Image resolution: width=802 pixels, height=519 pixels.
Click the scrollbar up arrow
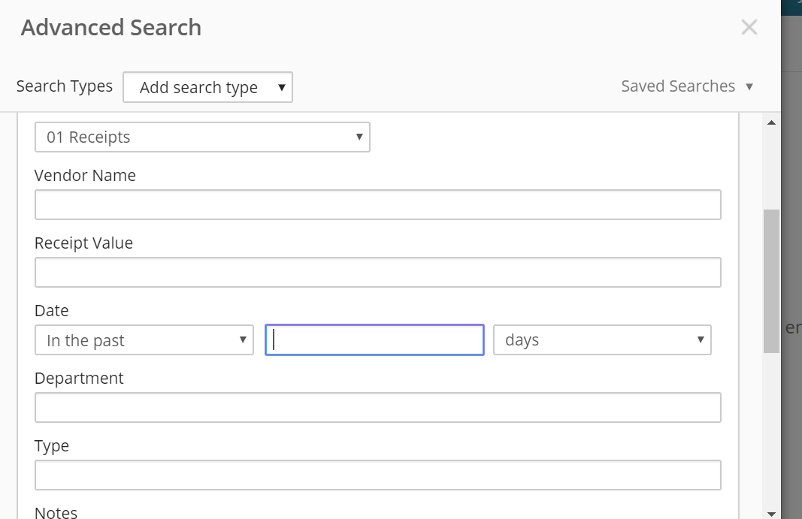(771, 122)
